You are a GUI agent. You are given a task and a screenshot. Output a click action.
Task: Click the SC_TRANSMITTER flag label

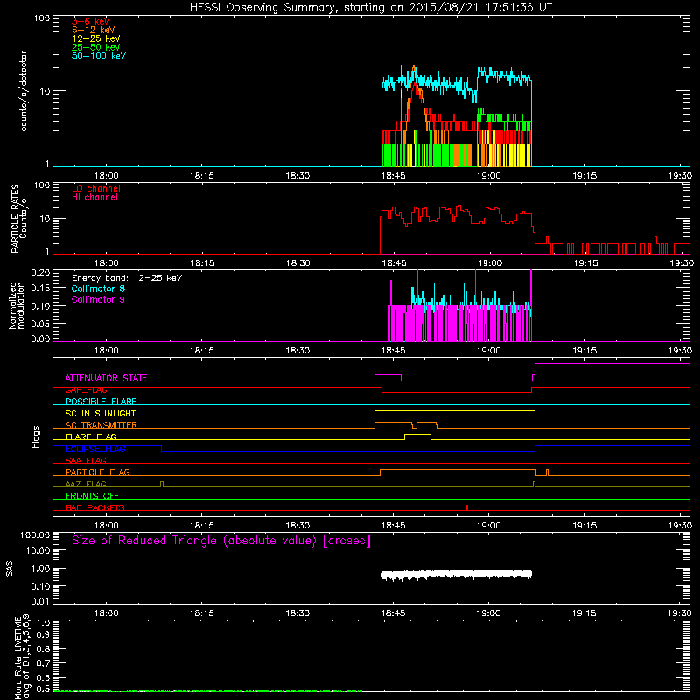point(101,425)
